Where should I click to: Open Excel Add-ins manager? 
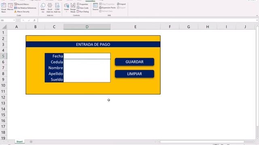point(50,8)
